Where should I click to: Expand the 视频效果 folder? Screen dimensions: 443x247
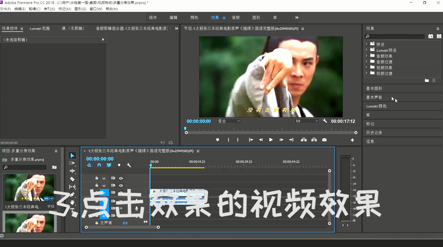(x=366, y=67)
